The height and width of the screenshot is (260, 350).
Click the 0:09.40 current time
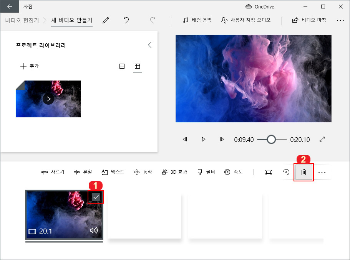pos(244,140)
